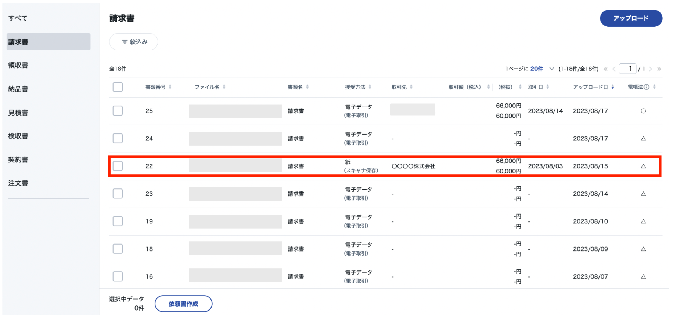The height and width of the screenshot is (315, 673).
Task: Click upload date 2023/08/15
Action: (x=590, y=166)
